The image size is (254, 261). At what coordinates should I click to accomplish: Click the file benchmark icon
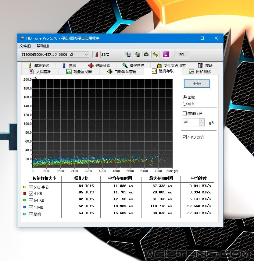pyautogui.click(x=31, y=72)
